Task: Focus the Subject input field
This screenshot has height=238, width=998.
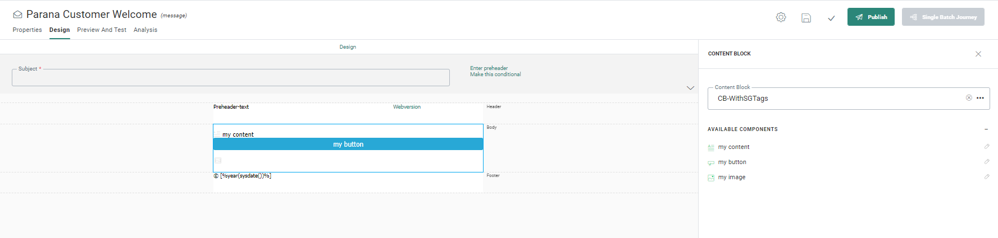Action: coord(230,78)
